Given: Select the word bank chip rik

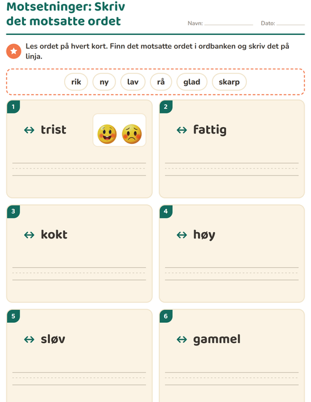Looking at the screenshot, I should 76,82.
